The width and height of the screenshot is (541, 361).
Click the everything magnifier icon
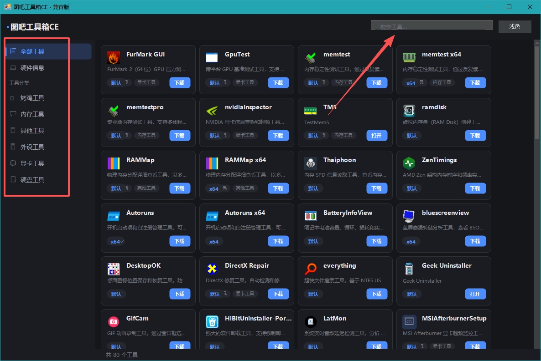point(311,269)
